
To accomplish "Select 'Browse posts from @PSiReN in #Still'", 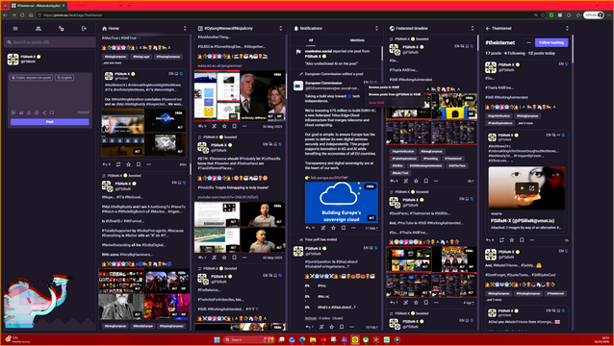I will (395, 94).
